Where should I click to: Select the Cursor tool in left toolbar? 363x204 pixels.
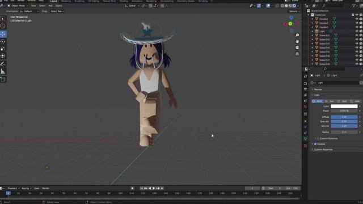pyautogui.click(x=3, y=26)
